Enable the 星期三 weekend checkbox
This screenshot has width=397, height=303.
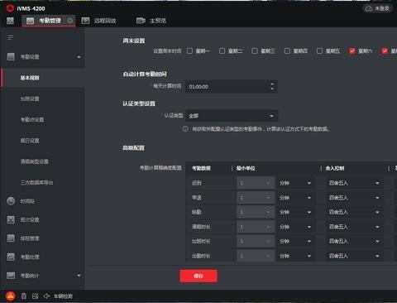(x=255, y=50)
